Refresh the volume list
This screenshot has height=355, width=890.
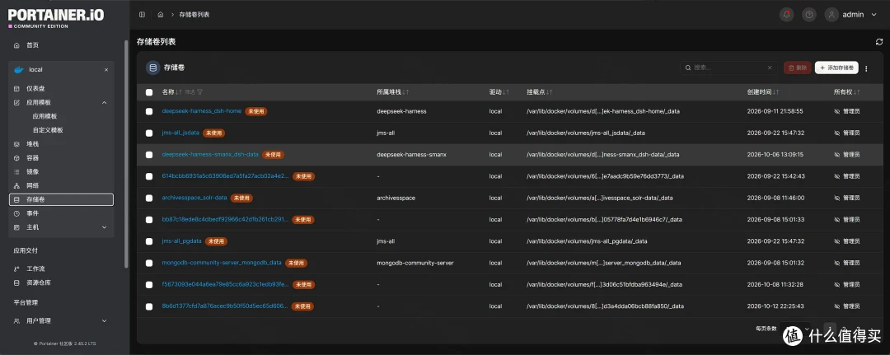(x=879, y=42)
